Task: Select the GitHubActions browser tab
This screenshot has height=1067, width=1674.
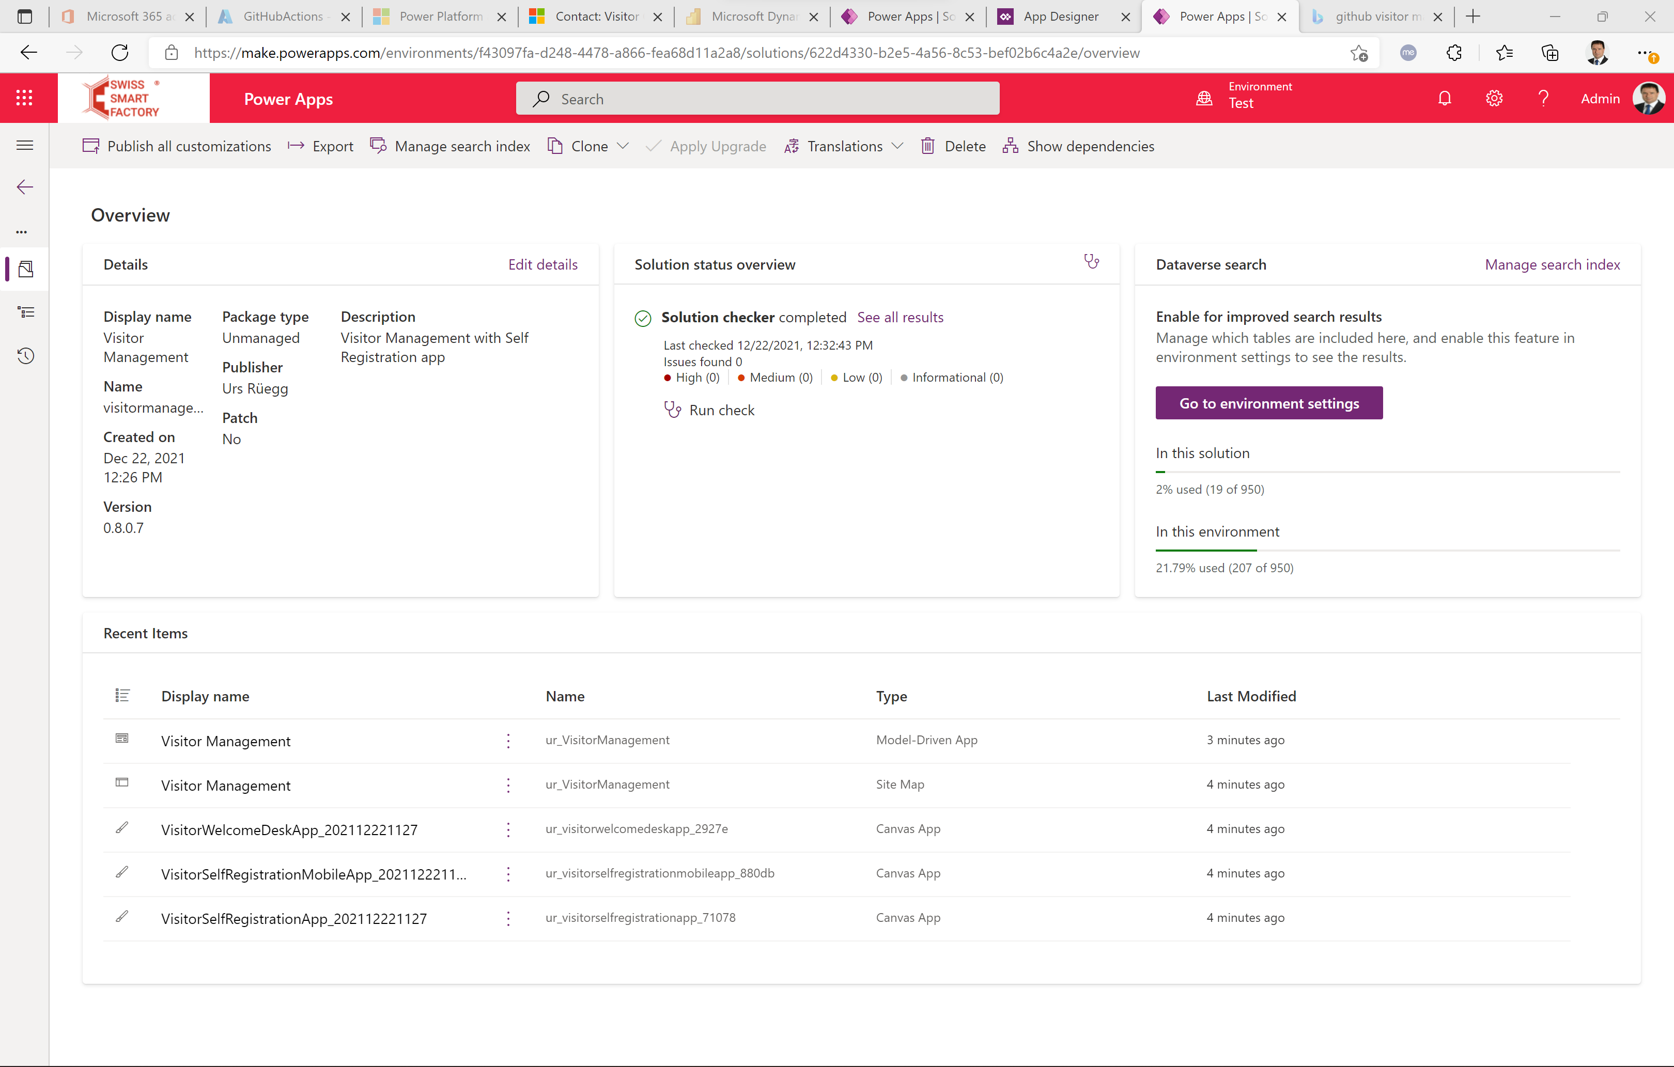Action: point(282,16)
